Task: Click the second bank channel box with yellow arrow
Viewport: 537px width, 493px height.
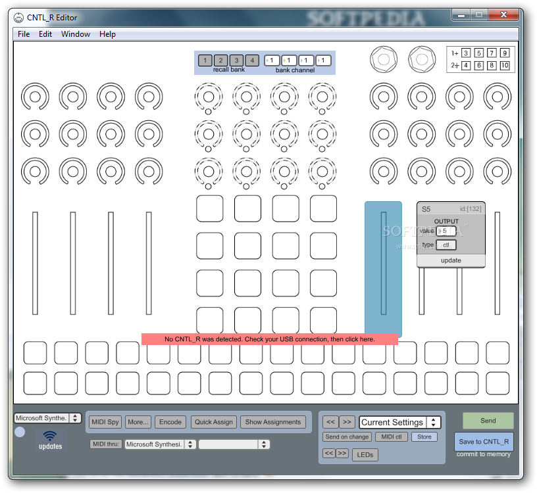Action: pos(290,60)
